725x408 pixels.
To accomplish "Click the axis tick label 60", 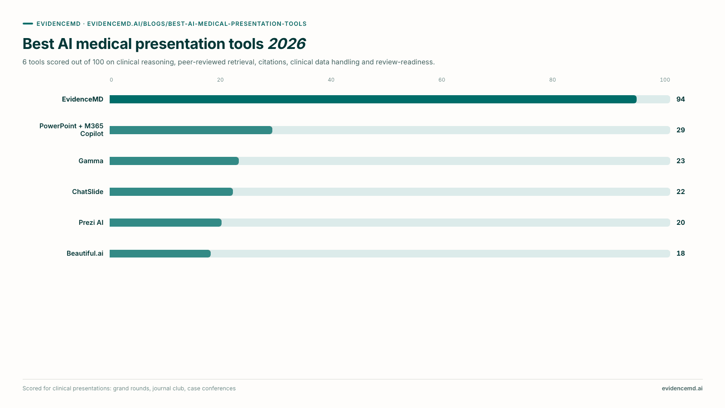I will [x=442, y=80].
